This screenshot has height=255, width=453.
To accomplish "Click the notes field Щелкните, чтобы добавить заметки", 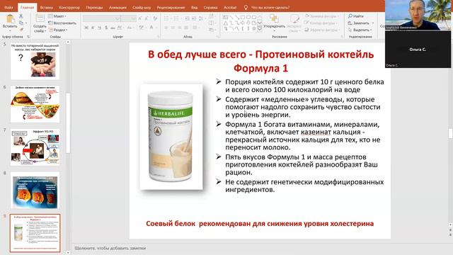I will [x=110, y=248].
